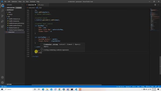Switch to the test.js editor tab

coord(42,5)
